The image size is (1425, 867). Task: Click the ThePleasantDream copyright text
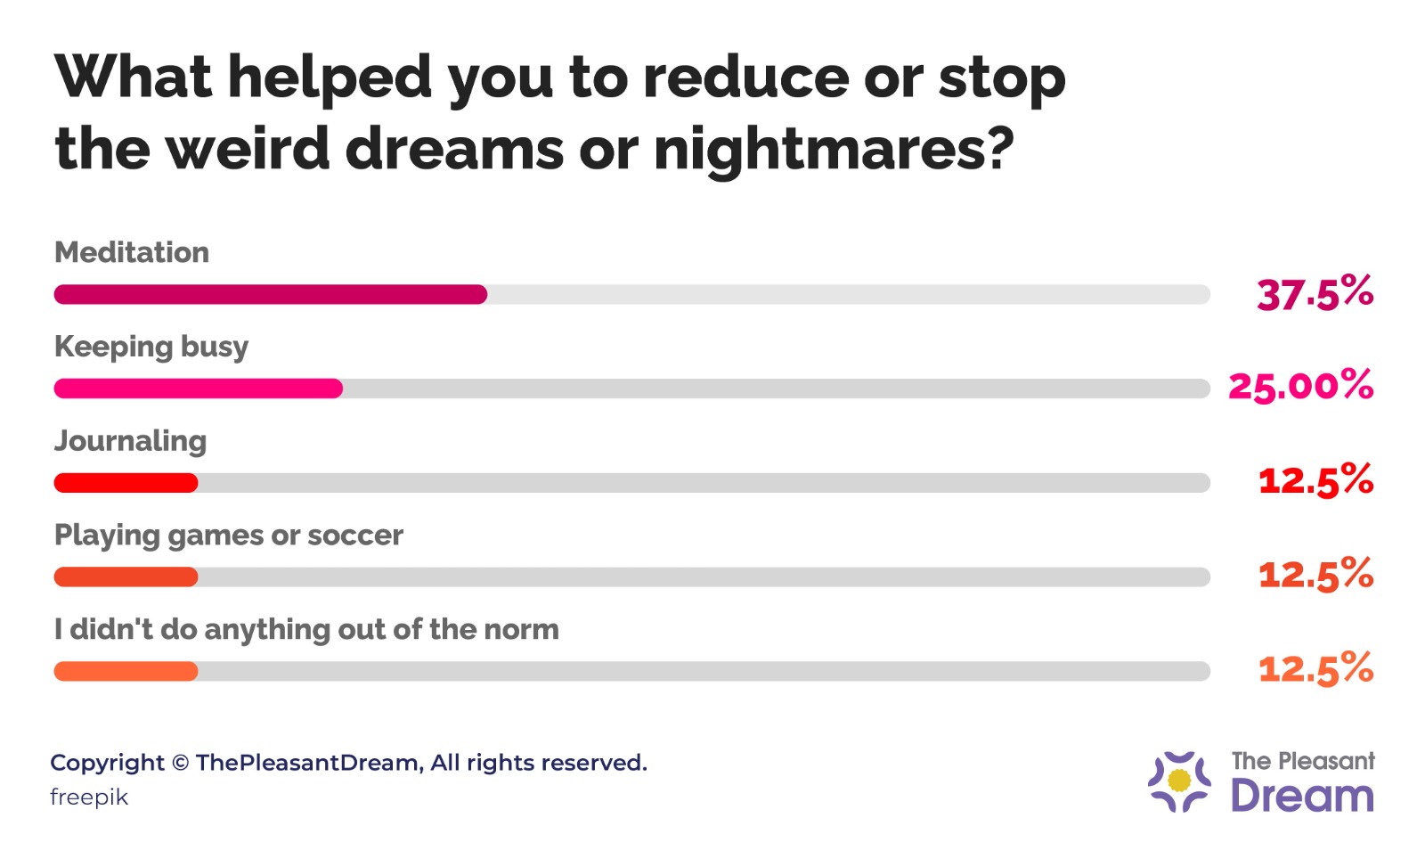348,763
